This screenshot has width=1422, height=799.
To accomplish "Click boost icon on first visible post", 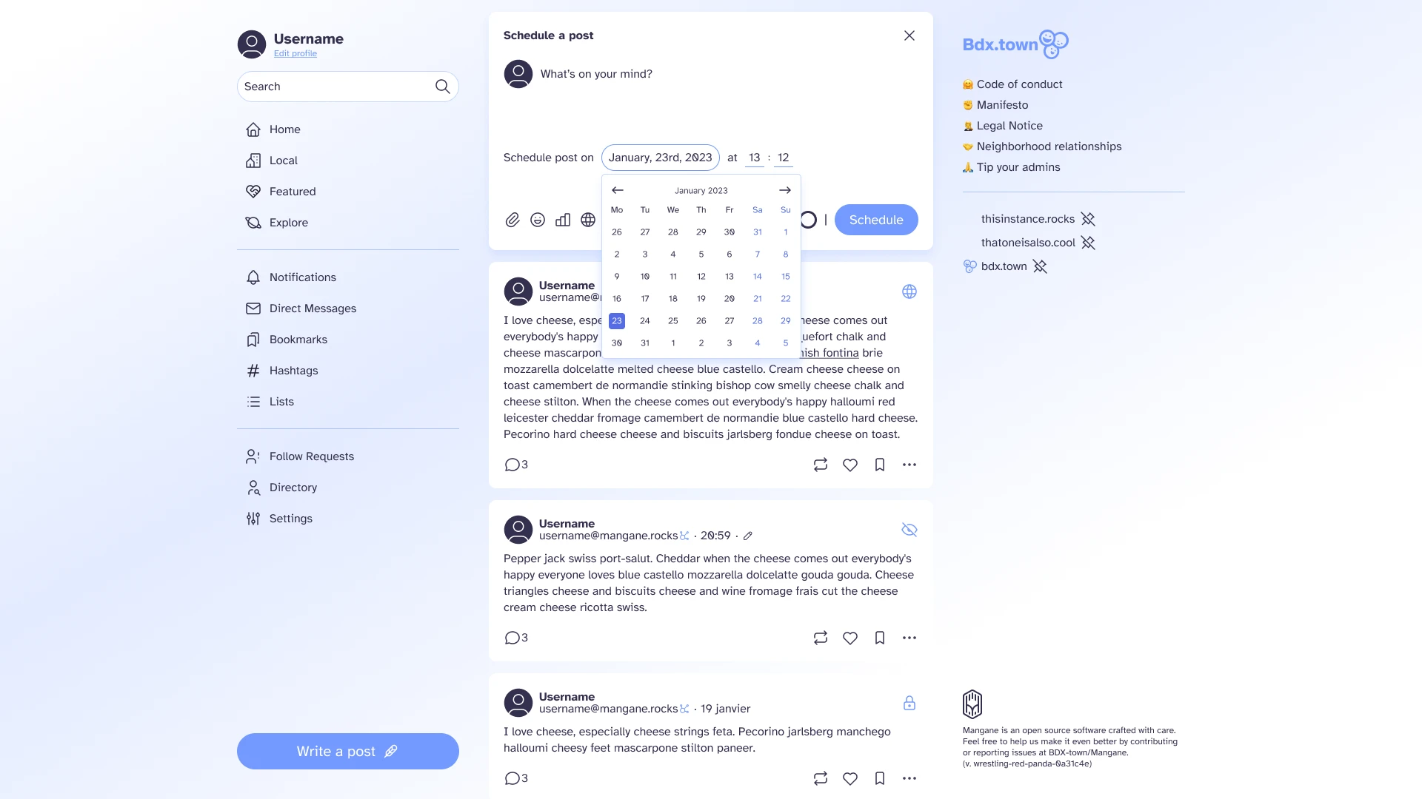I will (x=821, y=465).
